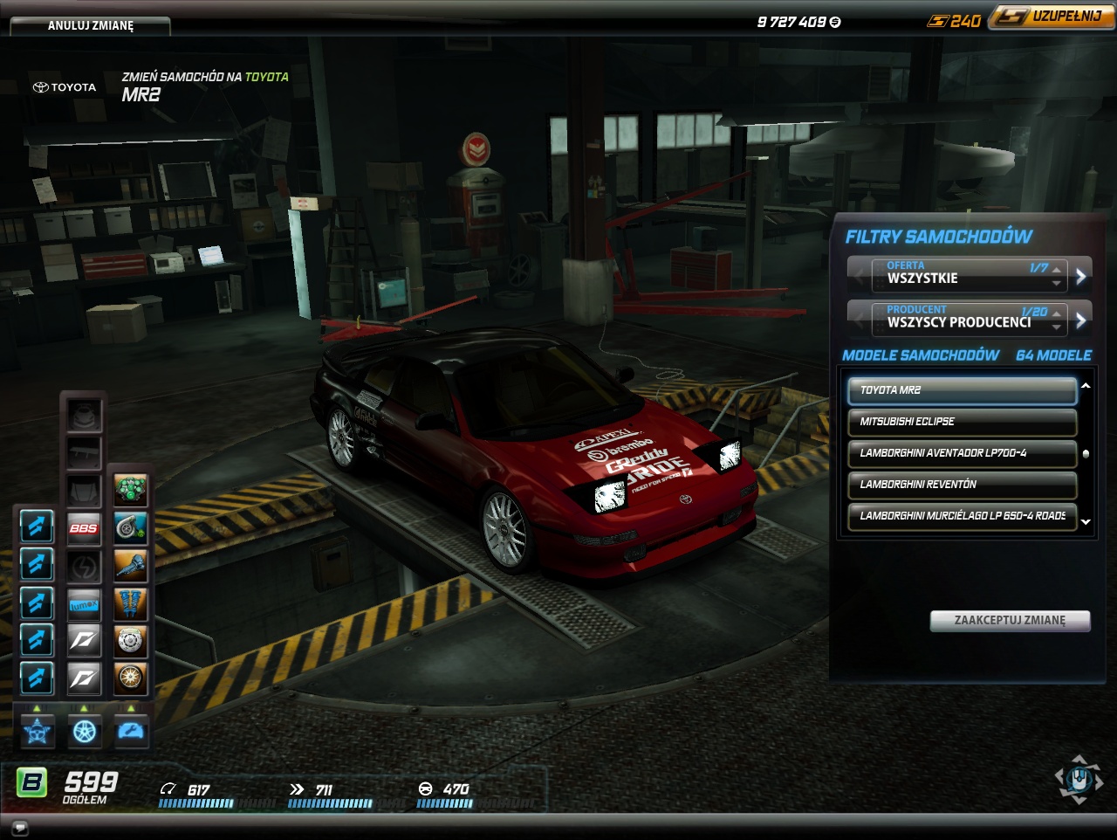The image size is (1117, 840).
Task: Select the dimmed lightning bolt neon slot
Action: (x=84, y=567)
